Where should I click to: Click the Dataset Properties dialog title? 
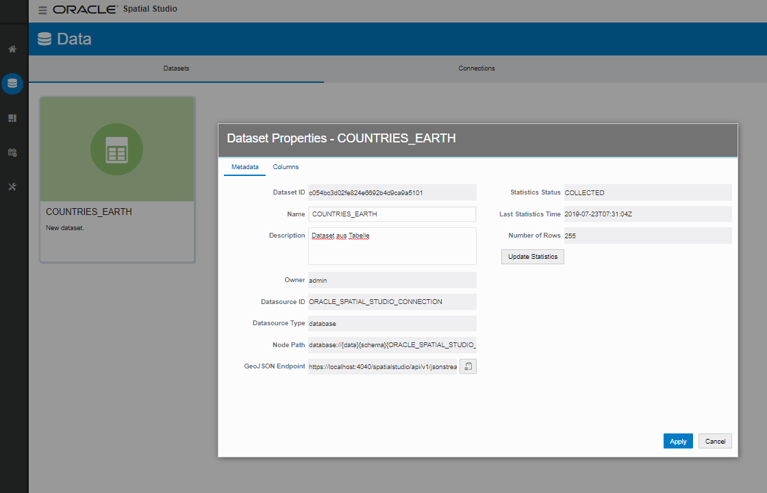(341, 138)
